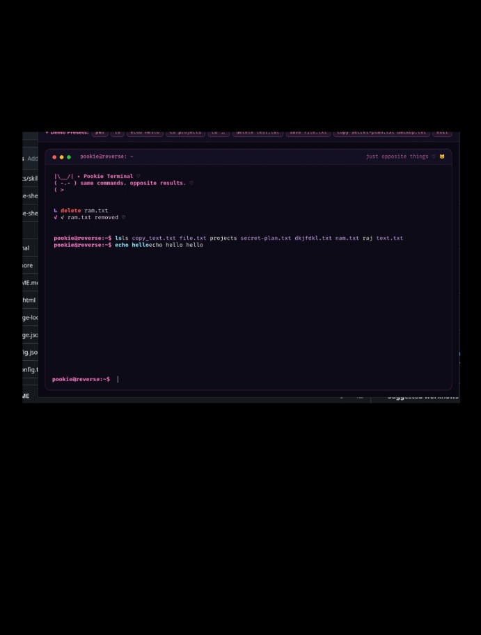
Task: Click the 'just opposite things' header text
Action: coord(397,156)
